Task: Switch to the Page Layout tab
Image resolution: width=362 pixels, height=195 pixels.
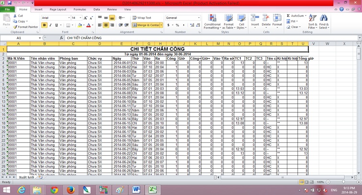Action: 58,10
